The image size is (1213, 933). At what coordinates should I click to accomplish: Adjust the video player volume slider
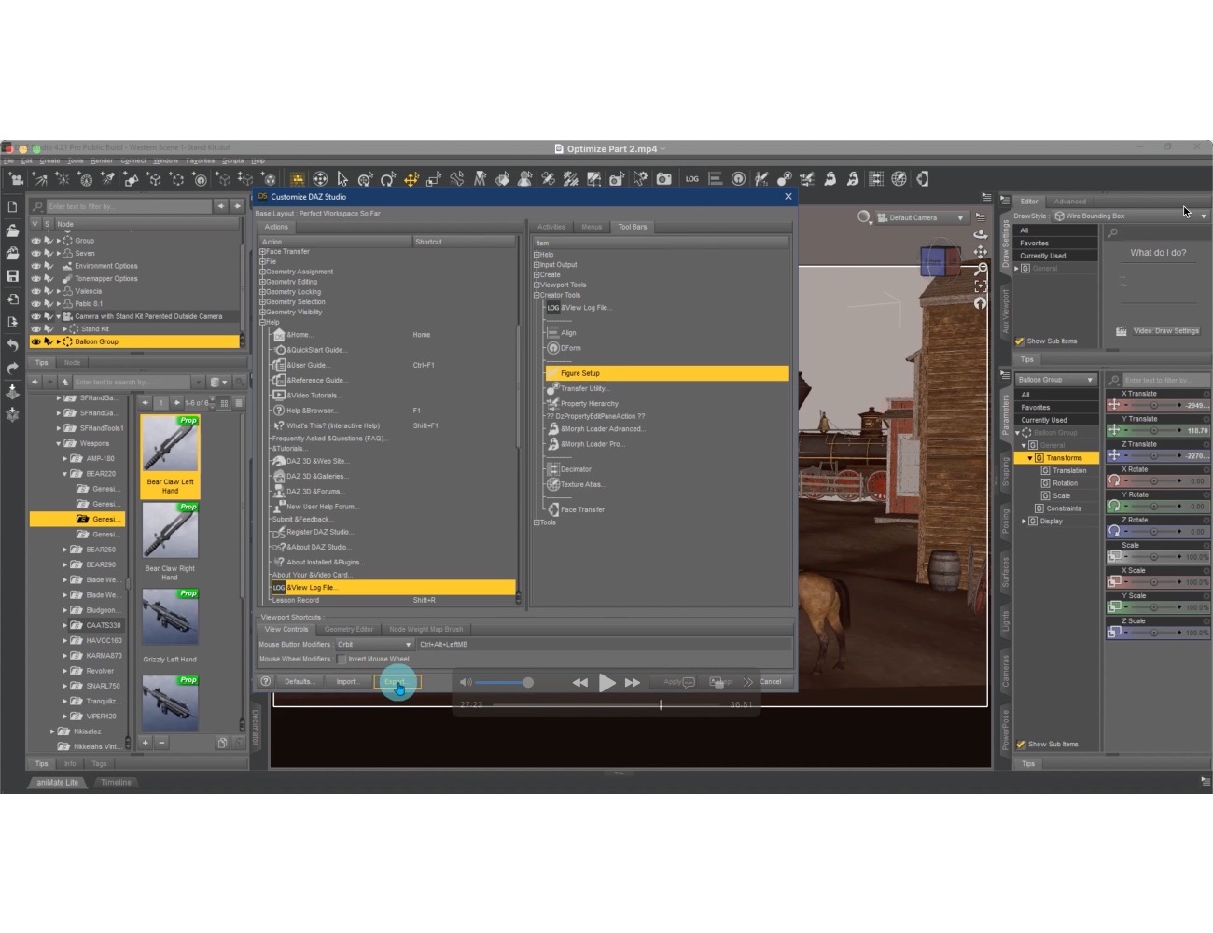coord(505,683)
